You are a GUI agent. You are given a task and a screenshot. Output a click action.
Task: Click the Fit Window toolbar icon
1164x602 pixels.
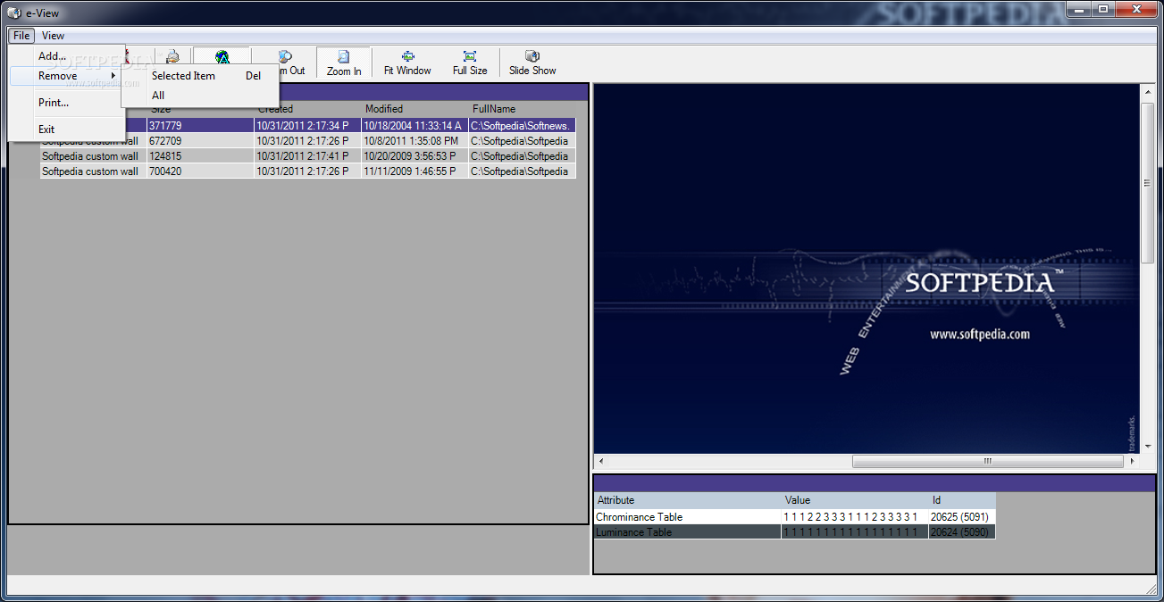407,63
